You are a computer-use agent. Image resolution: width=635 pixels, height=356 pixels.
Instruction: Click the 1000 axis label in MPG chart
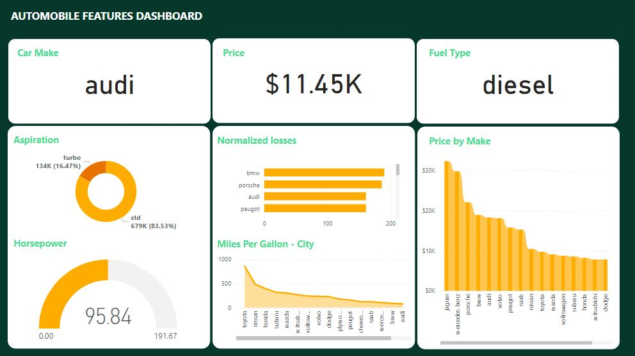point(225,259)
